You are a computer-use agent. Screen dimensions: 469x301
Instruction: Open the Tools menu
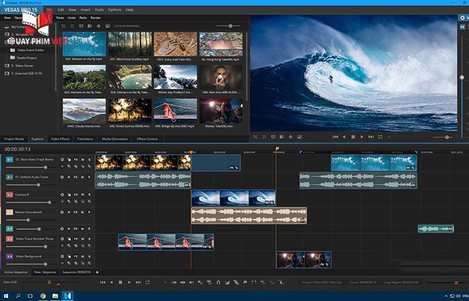99,10
